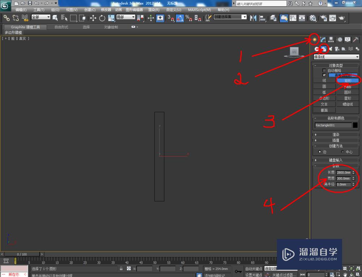
Task: Open the Curve Editor icon
Action: (x=293, y=18)
